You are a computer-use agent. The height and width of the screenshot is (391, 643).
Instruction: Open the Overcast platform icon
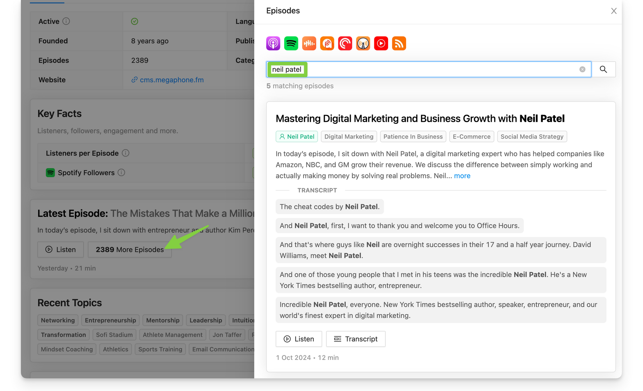click(363, 43)
